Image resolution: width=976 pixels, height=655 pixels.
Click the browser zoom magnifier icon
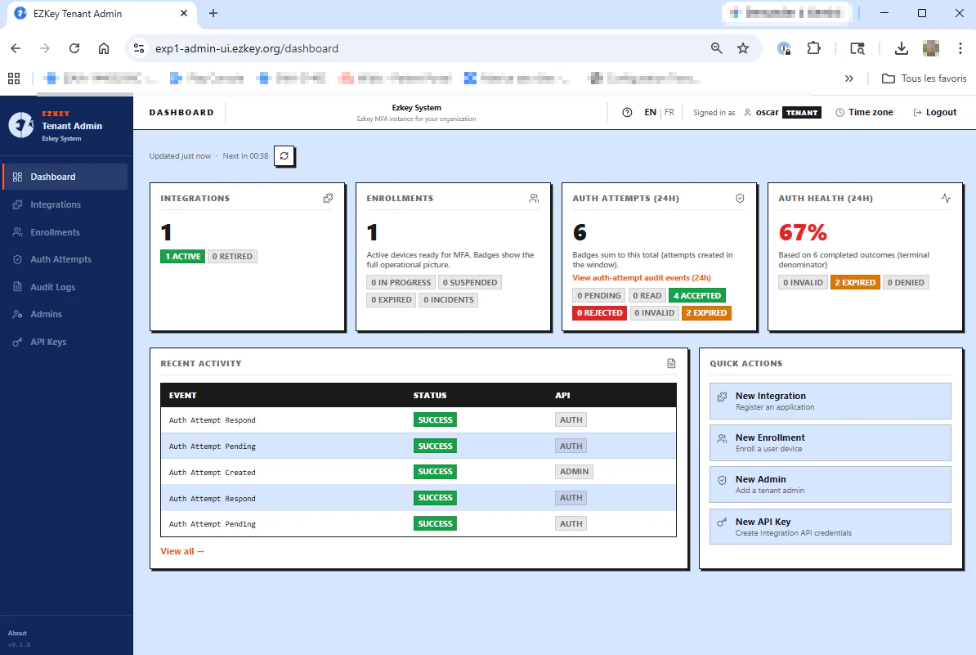tap(716, 48)
